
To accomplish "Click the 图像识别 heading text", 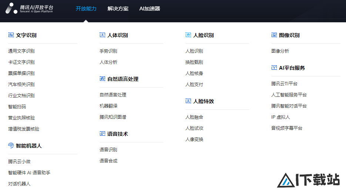I will [x=289, y=35].
